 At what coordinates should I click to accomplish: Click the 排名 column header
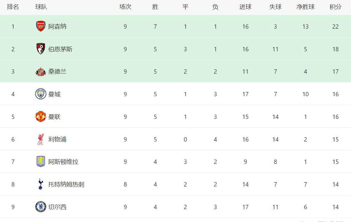[x=13, y=7]
